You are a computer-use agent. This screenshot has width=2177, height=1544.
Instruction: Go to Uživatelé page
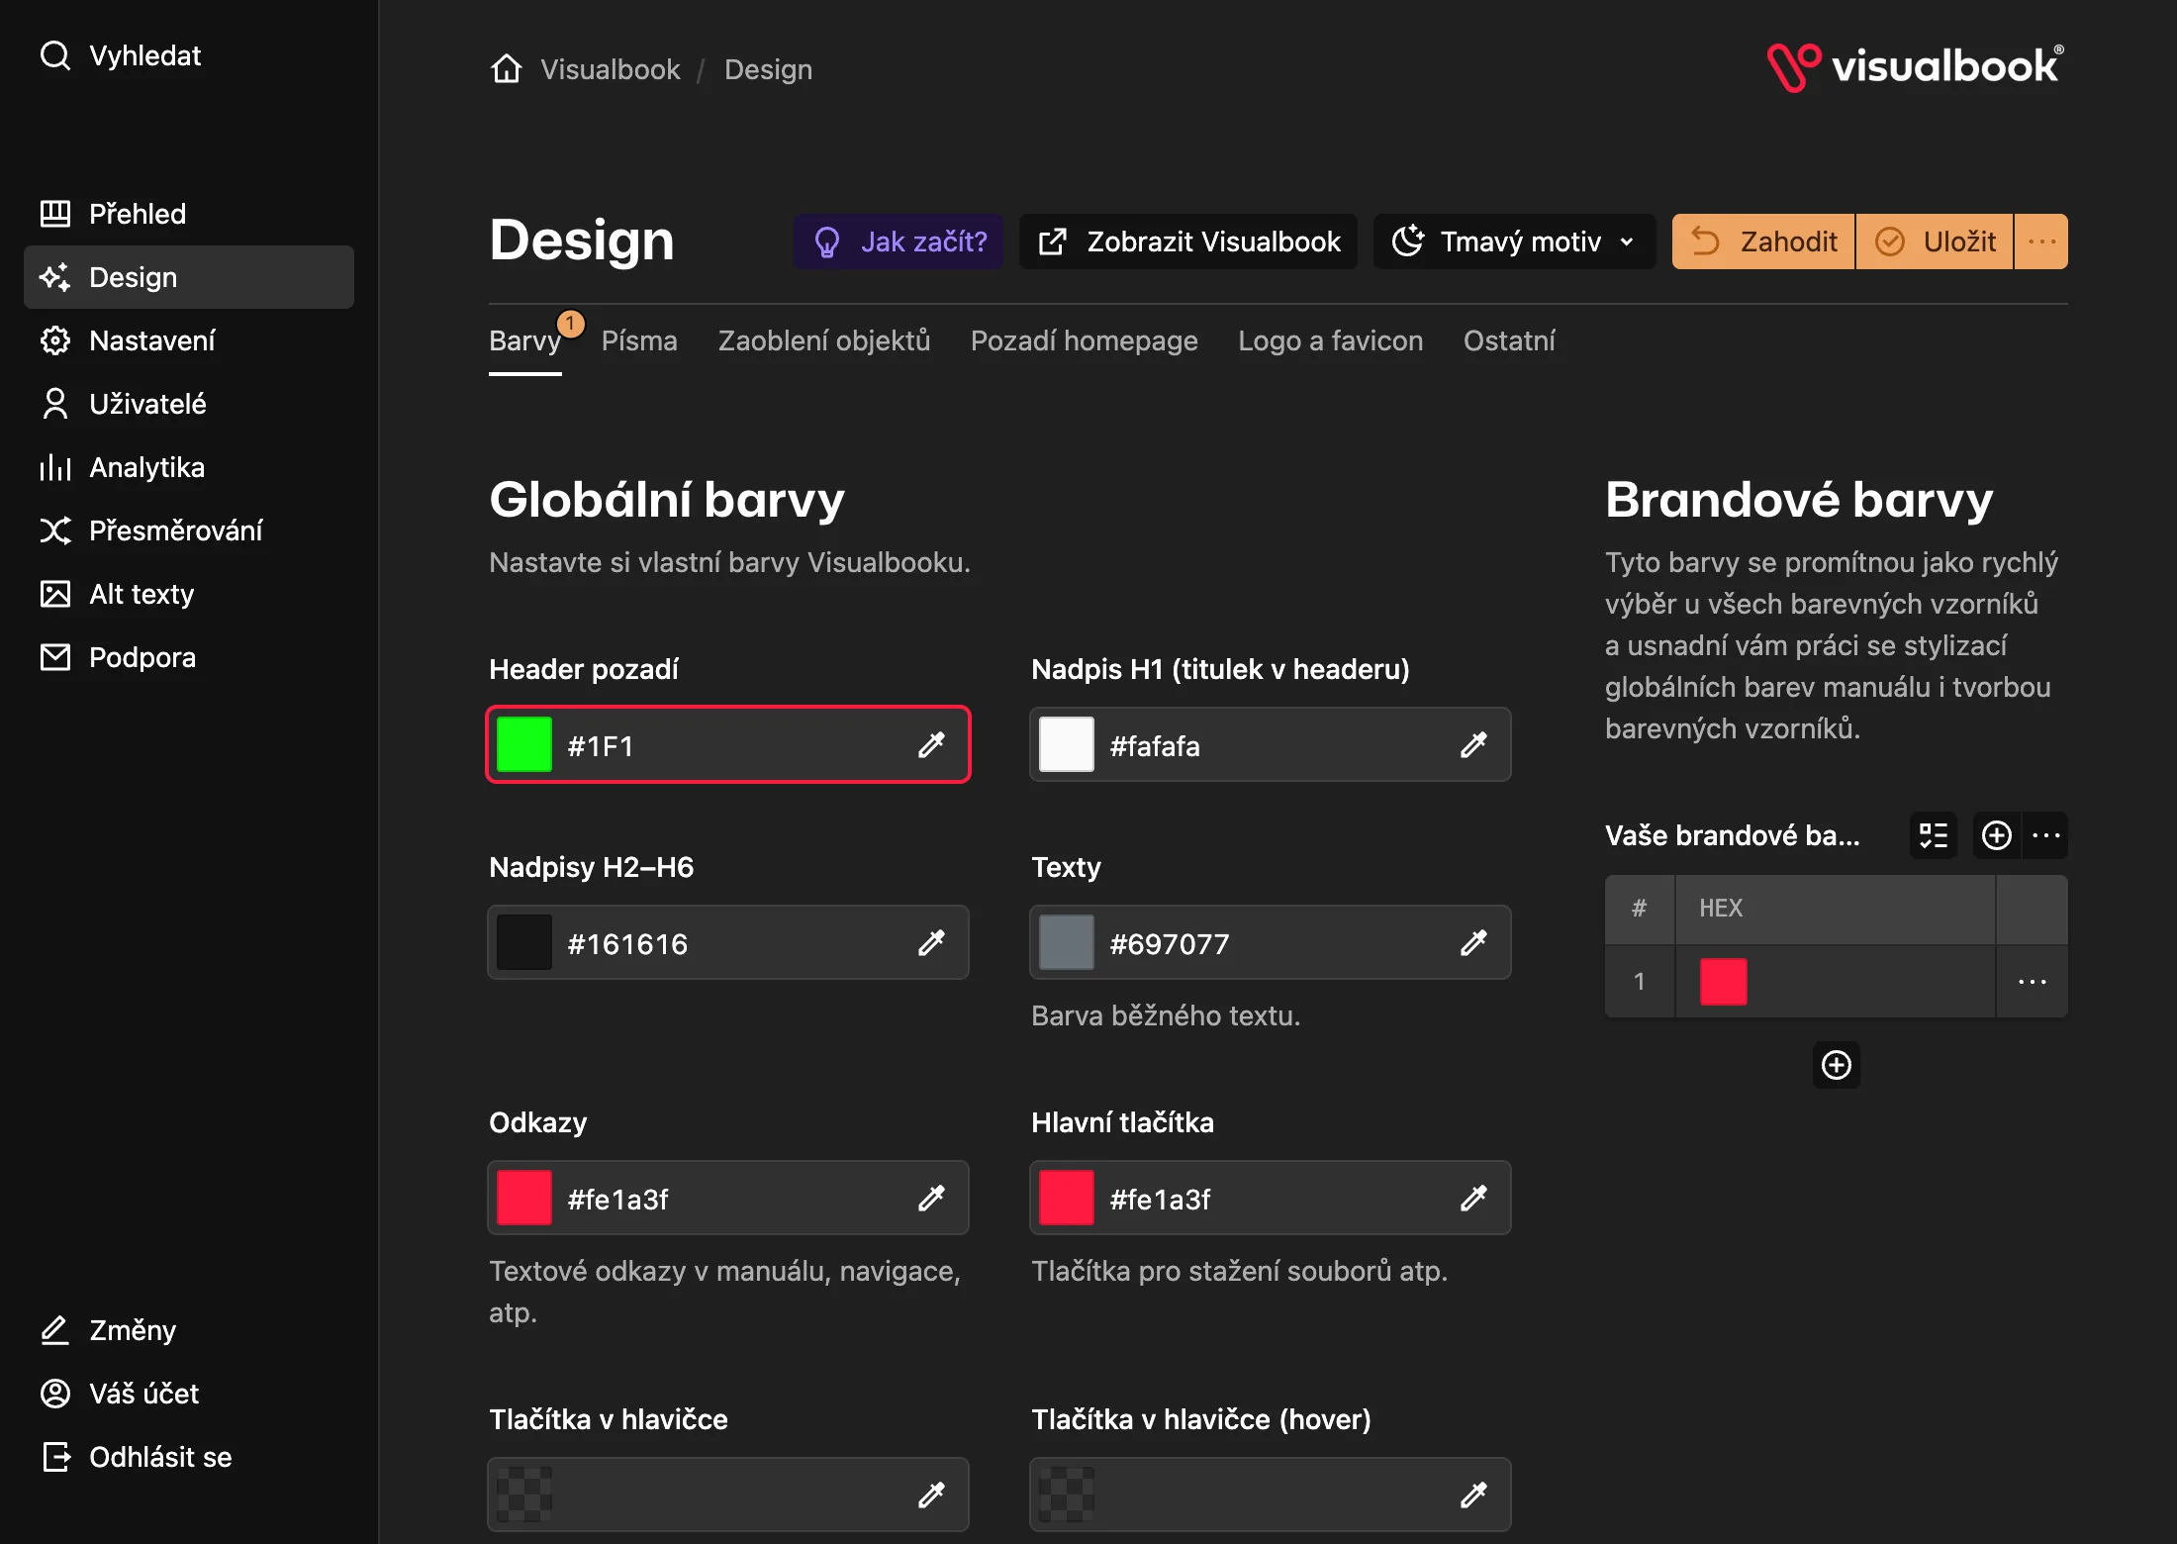coord(188,404)
